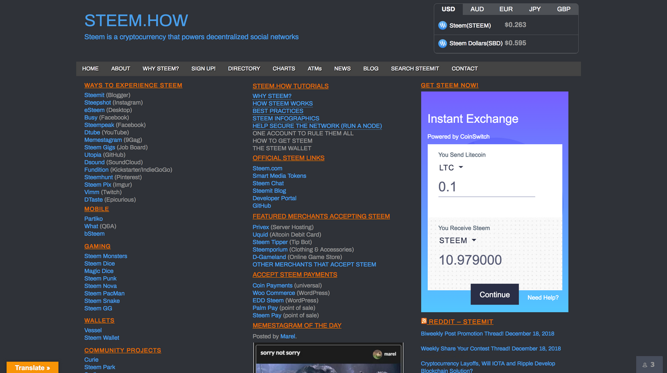
Task: Click the Reddit RSS feed icon
Action: click(424, 321)
